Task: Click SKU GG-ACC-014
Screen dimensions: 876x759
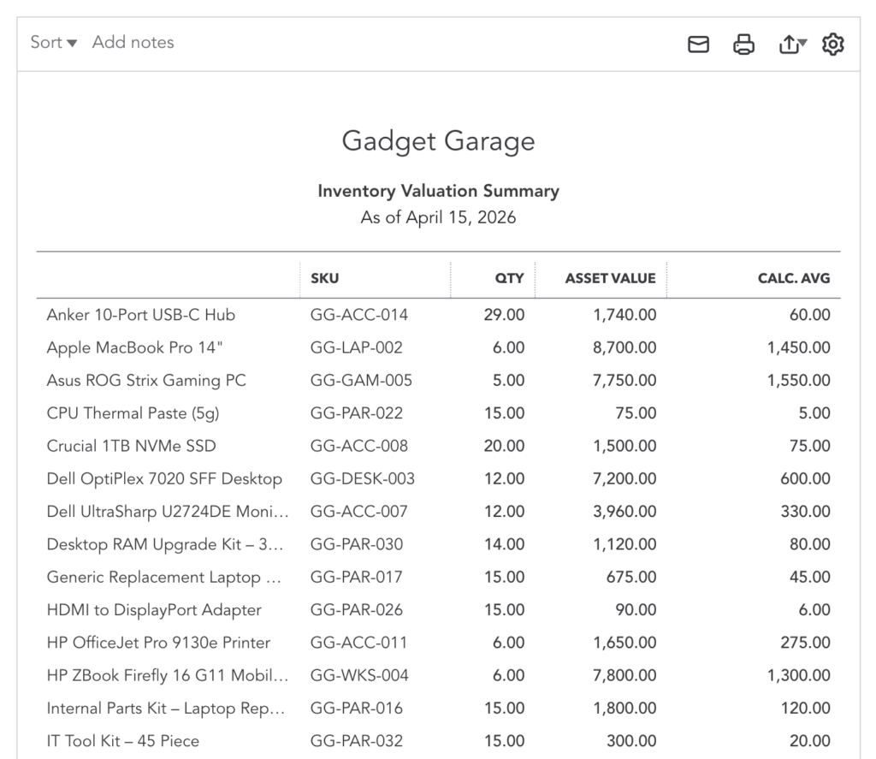Action: [x=359, y=315]
